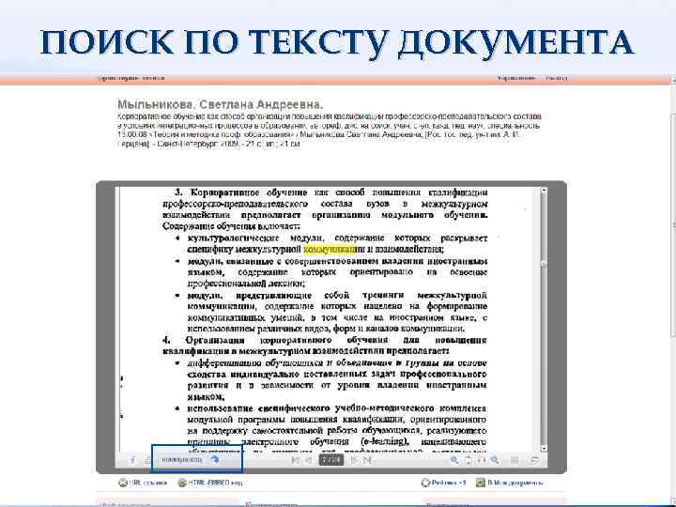Click the blue search go button

point(215,460)
